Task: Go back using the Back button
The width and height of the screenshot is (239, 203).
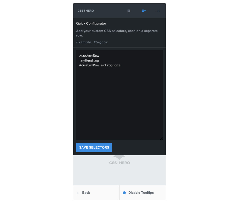Action: [x=96, y=193]
